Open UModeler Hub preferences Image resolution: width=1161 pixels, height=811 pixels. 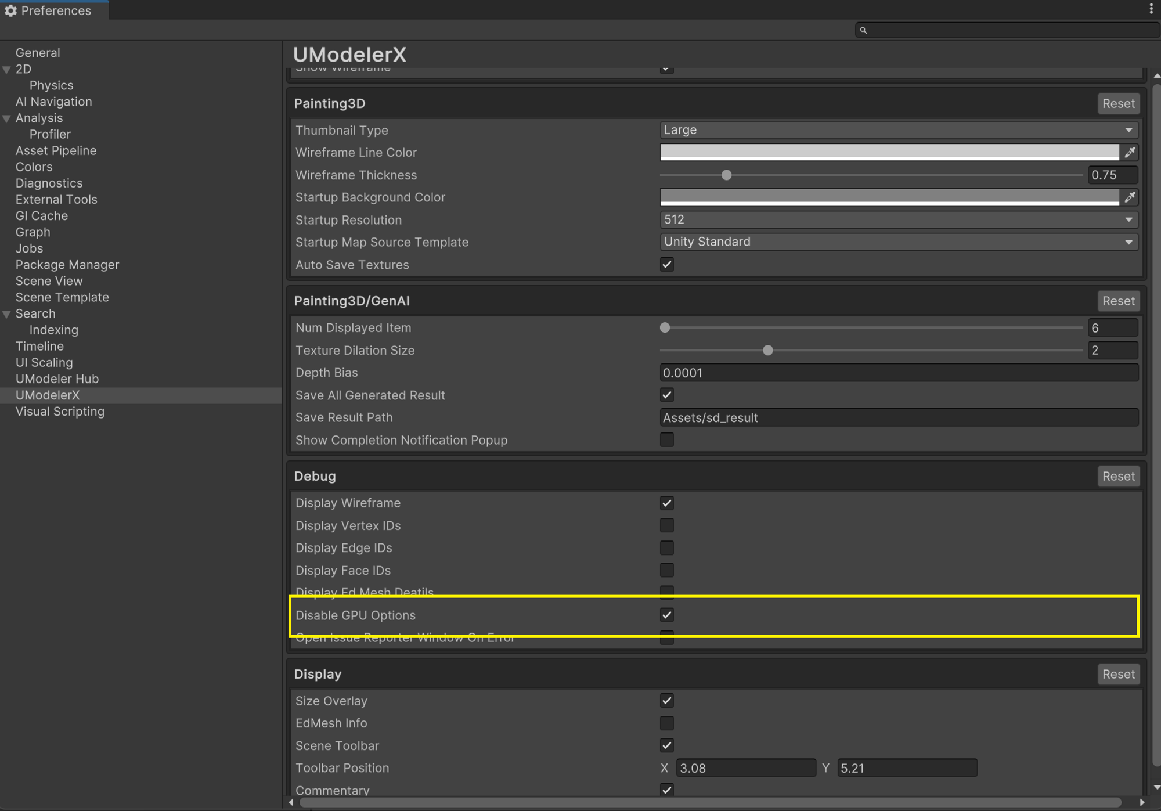pyautogui.click(x=57, y=379)
